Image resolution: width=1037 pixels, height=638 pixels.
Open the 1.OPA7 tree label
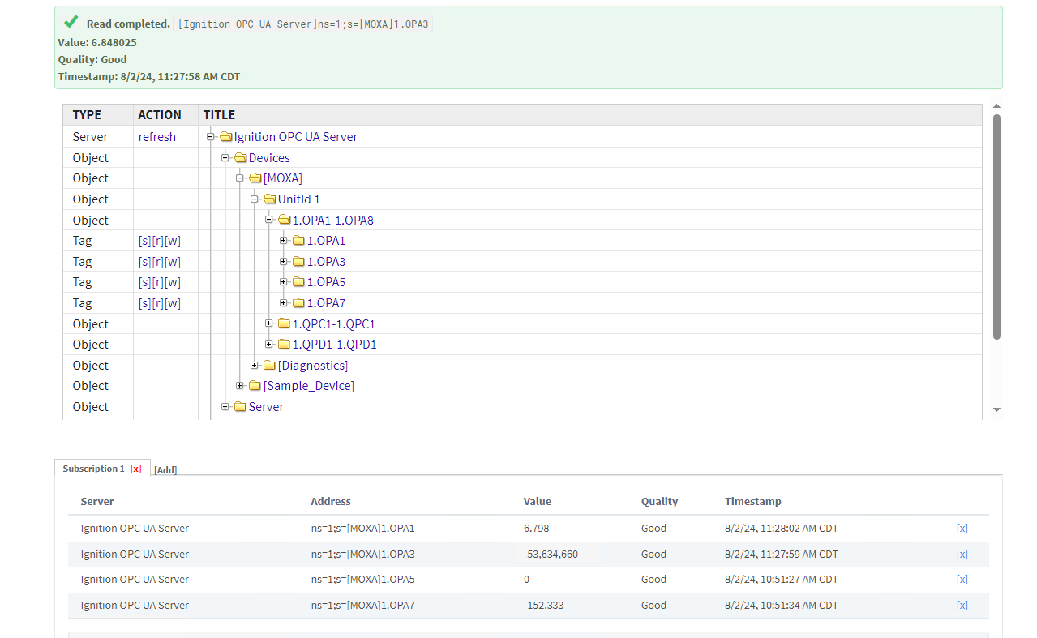coord(326,303)
